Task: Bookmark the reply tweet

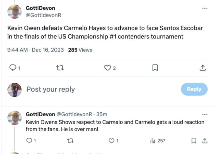Action: 194,141
